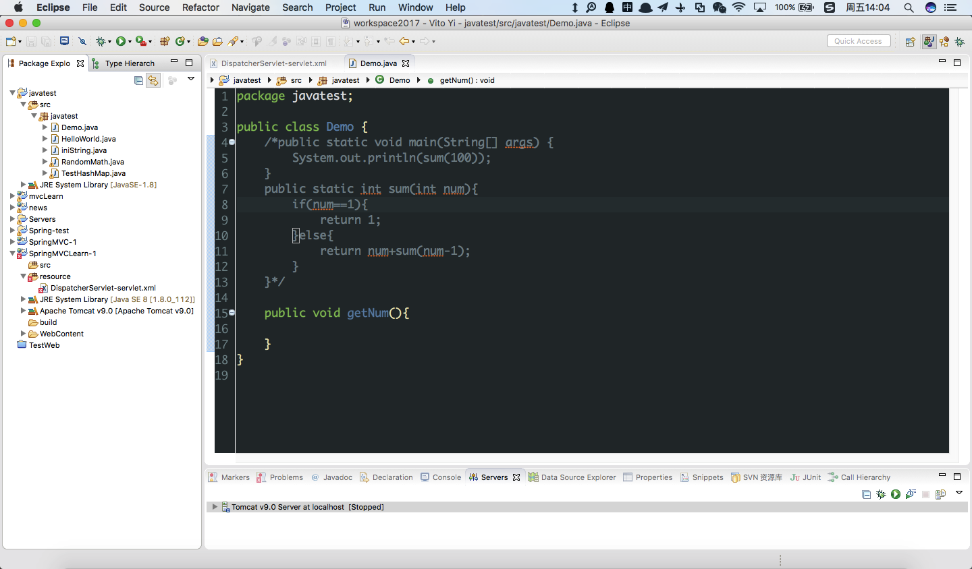Viewport: 972px width, 569px height.
Task: Open the Source menu
Action: (154, 7)
